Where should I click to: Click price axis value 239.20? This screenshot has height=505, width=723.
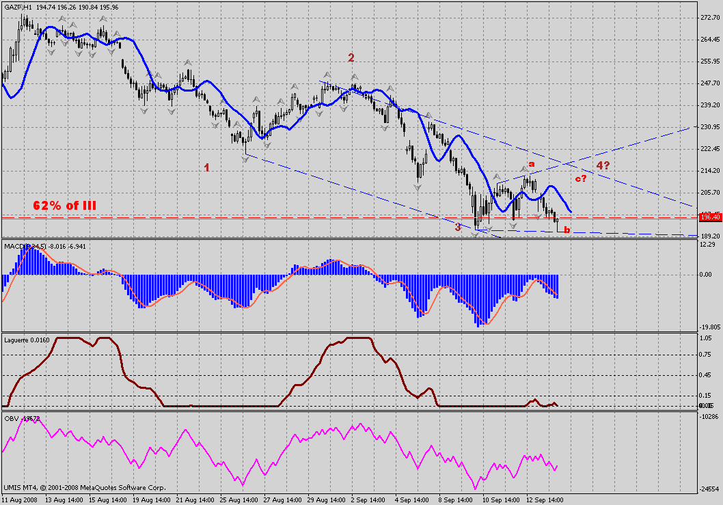click(x=709, y=105)
